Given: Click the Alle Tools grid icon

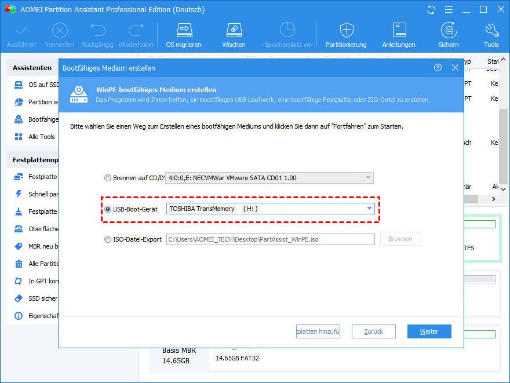Looking at the screenshot, I should 19,137.
